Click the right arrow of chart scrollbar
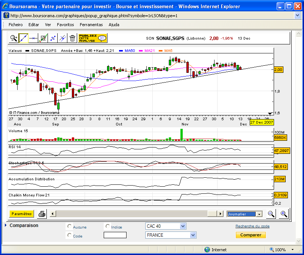Image resolution: width=304 pixels, height=255 pixels. point(220,214)
